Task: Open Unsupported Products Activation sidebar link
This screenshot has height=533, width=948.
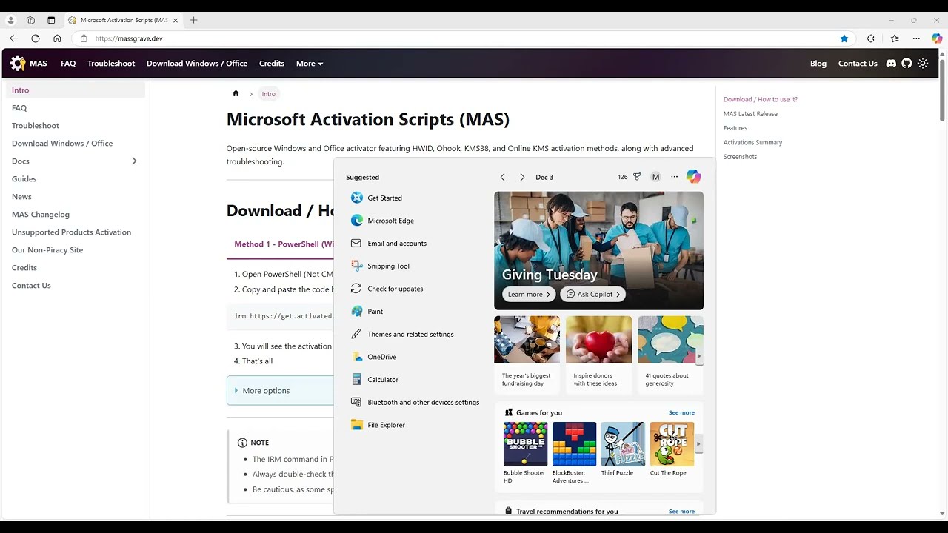Action: (71, 232)
